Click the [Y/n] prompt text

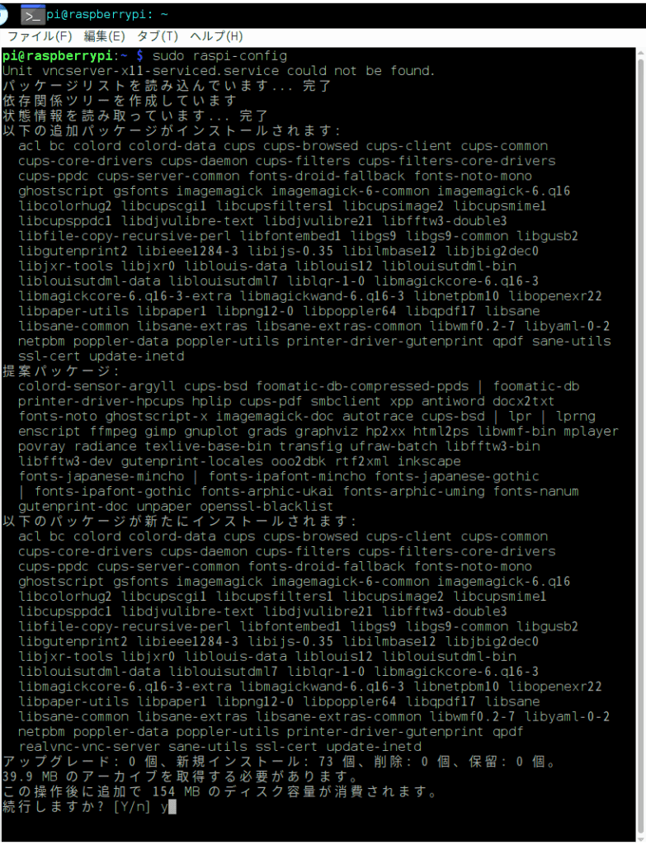pos(131,807)
